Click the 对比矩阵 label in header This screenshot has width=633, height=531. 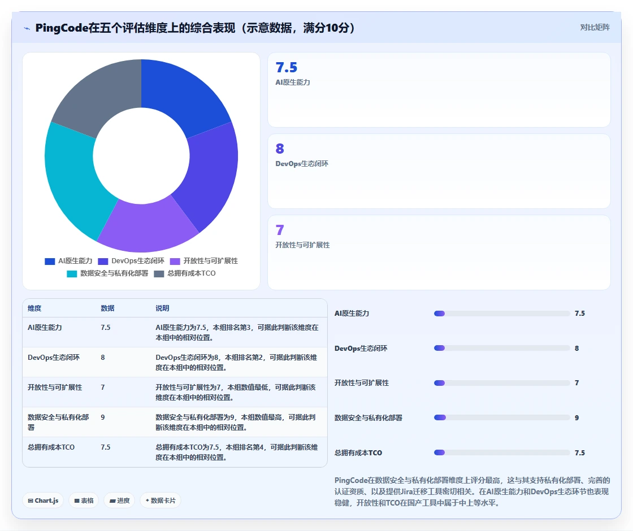click(595, 28)
